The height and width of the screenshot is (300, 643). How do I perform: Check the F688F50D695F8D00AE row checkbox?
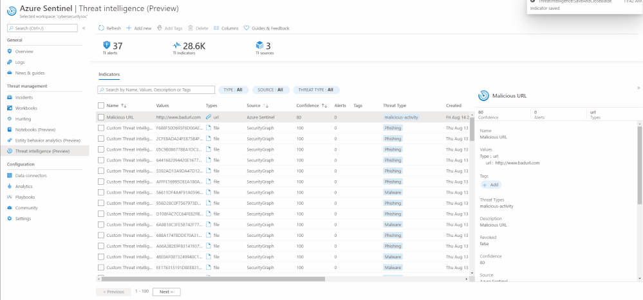pos(101,128)
